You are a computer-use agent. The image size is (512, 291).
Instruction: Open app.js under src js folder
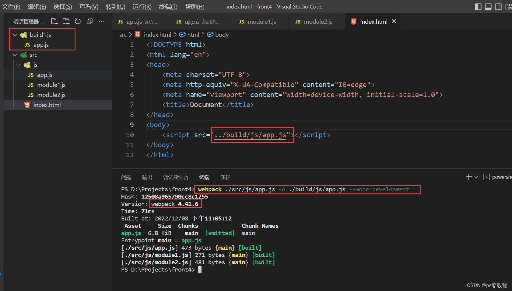coord(45,75)
